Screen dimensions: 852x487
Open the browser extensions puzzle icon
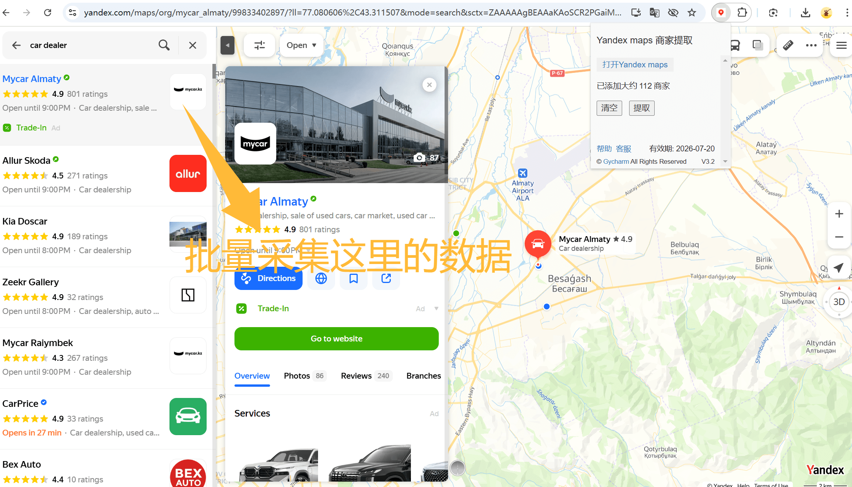pos(742,12)
